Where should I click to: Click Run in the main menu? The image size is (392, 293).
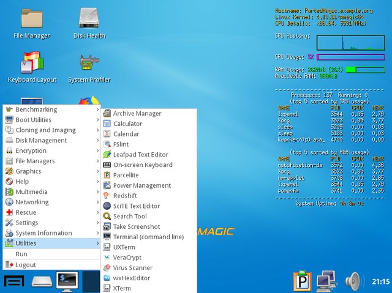click(x=21, y=254)
